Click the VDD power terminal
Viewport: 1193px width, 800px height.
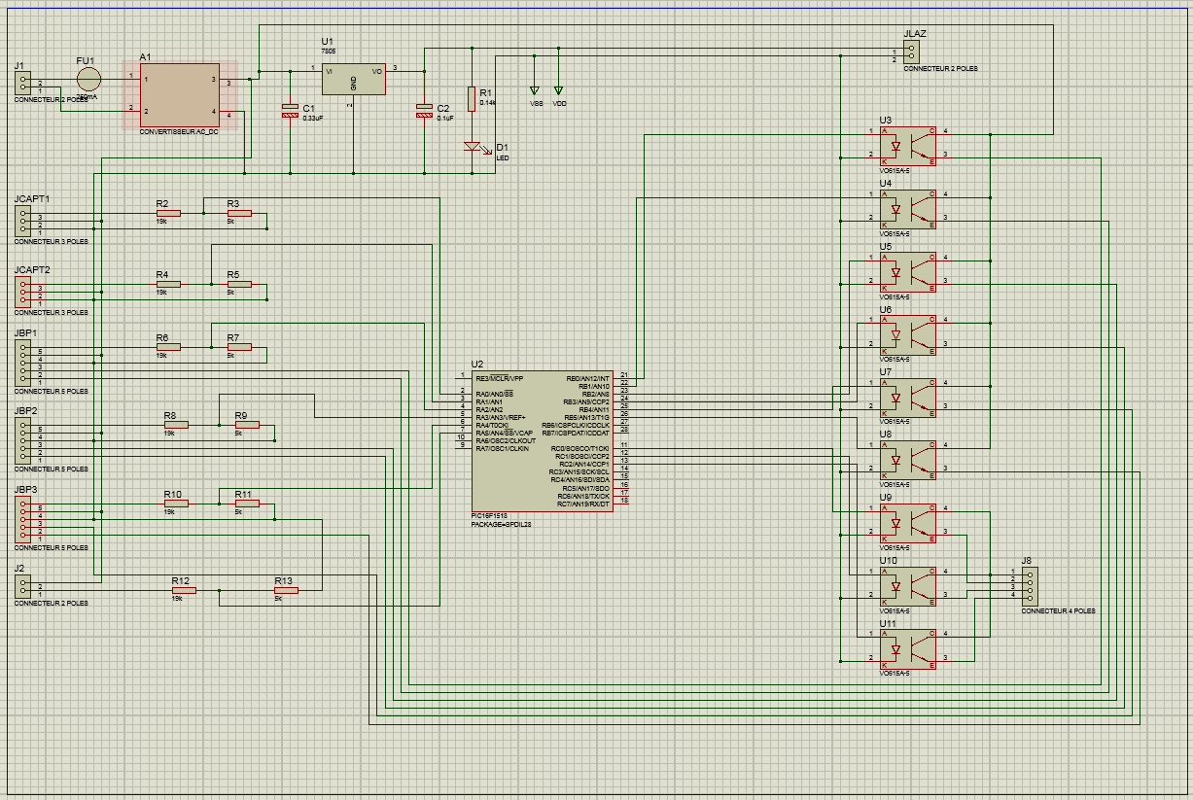559,90
